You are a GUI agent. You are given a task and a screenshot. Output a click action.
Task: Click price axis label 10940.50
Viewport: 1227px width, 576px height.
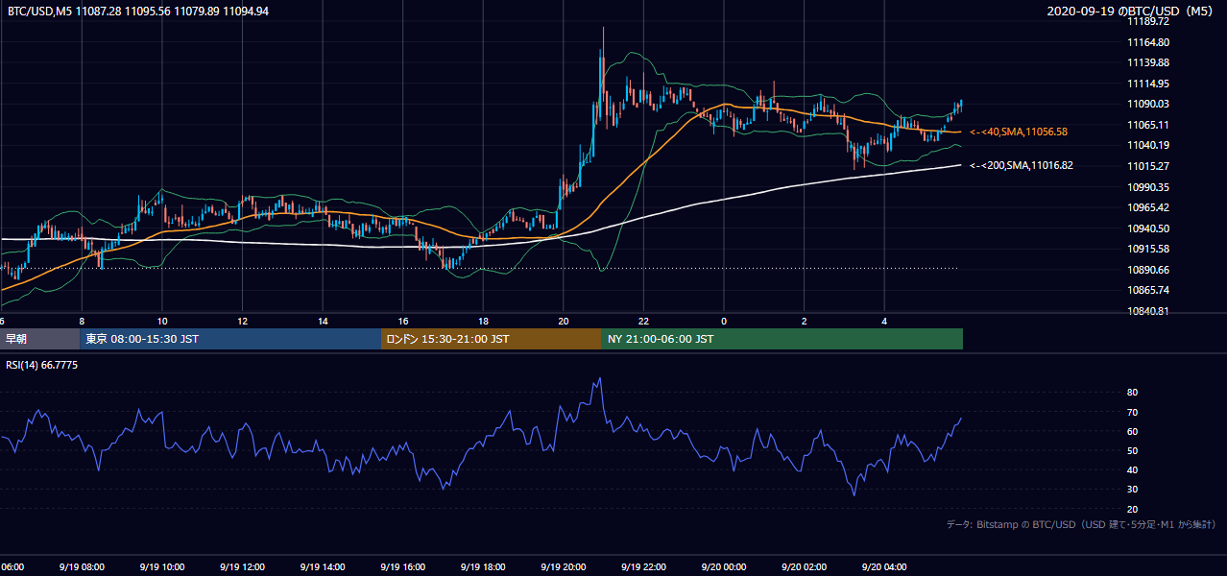point(1148,228)
